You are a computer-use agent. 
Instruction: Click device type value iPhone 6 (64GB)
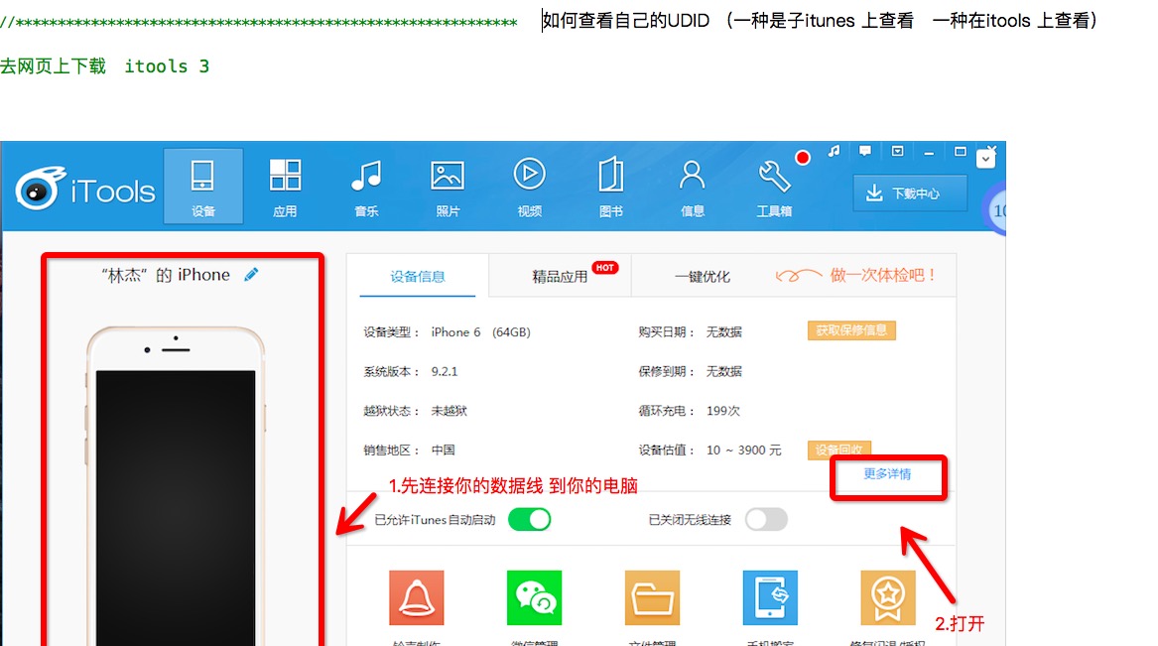tap(481, 332)
